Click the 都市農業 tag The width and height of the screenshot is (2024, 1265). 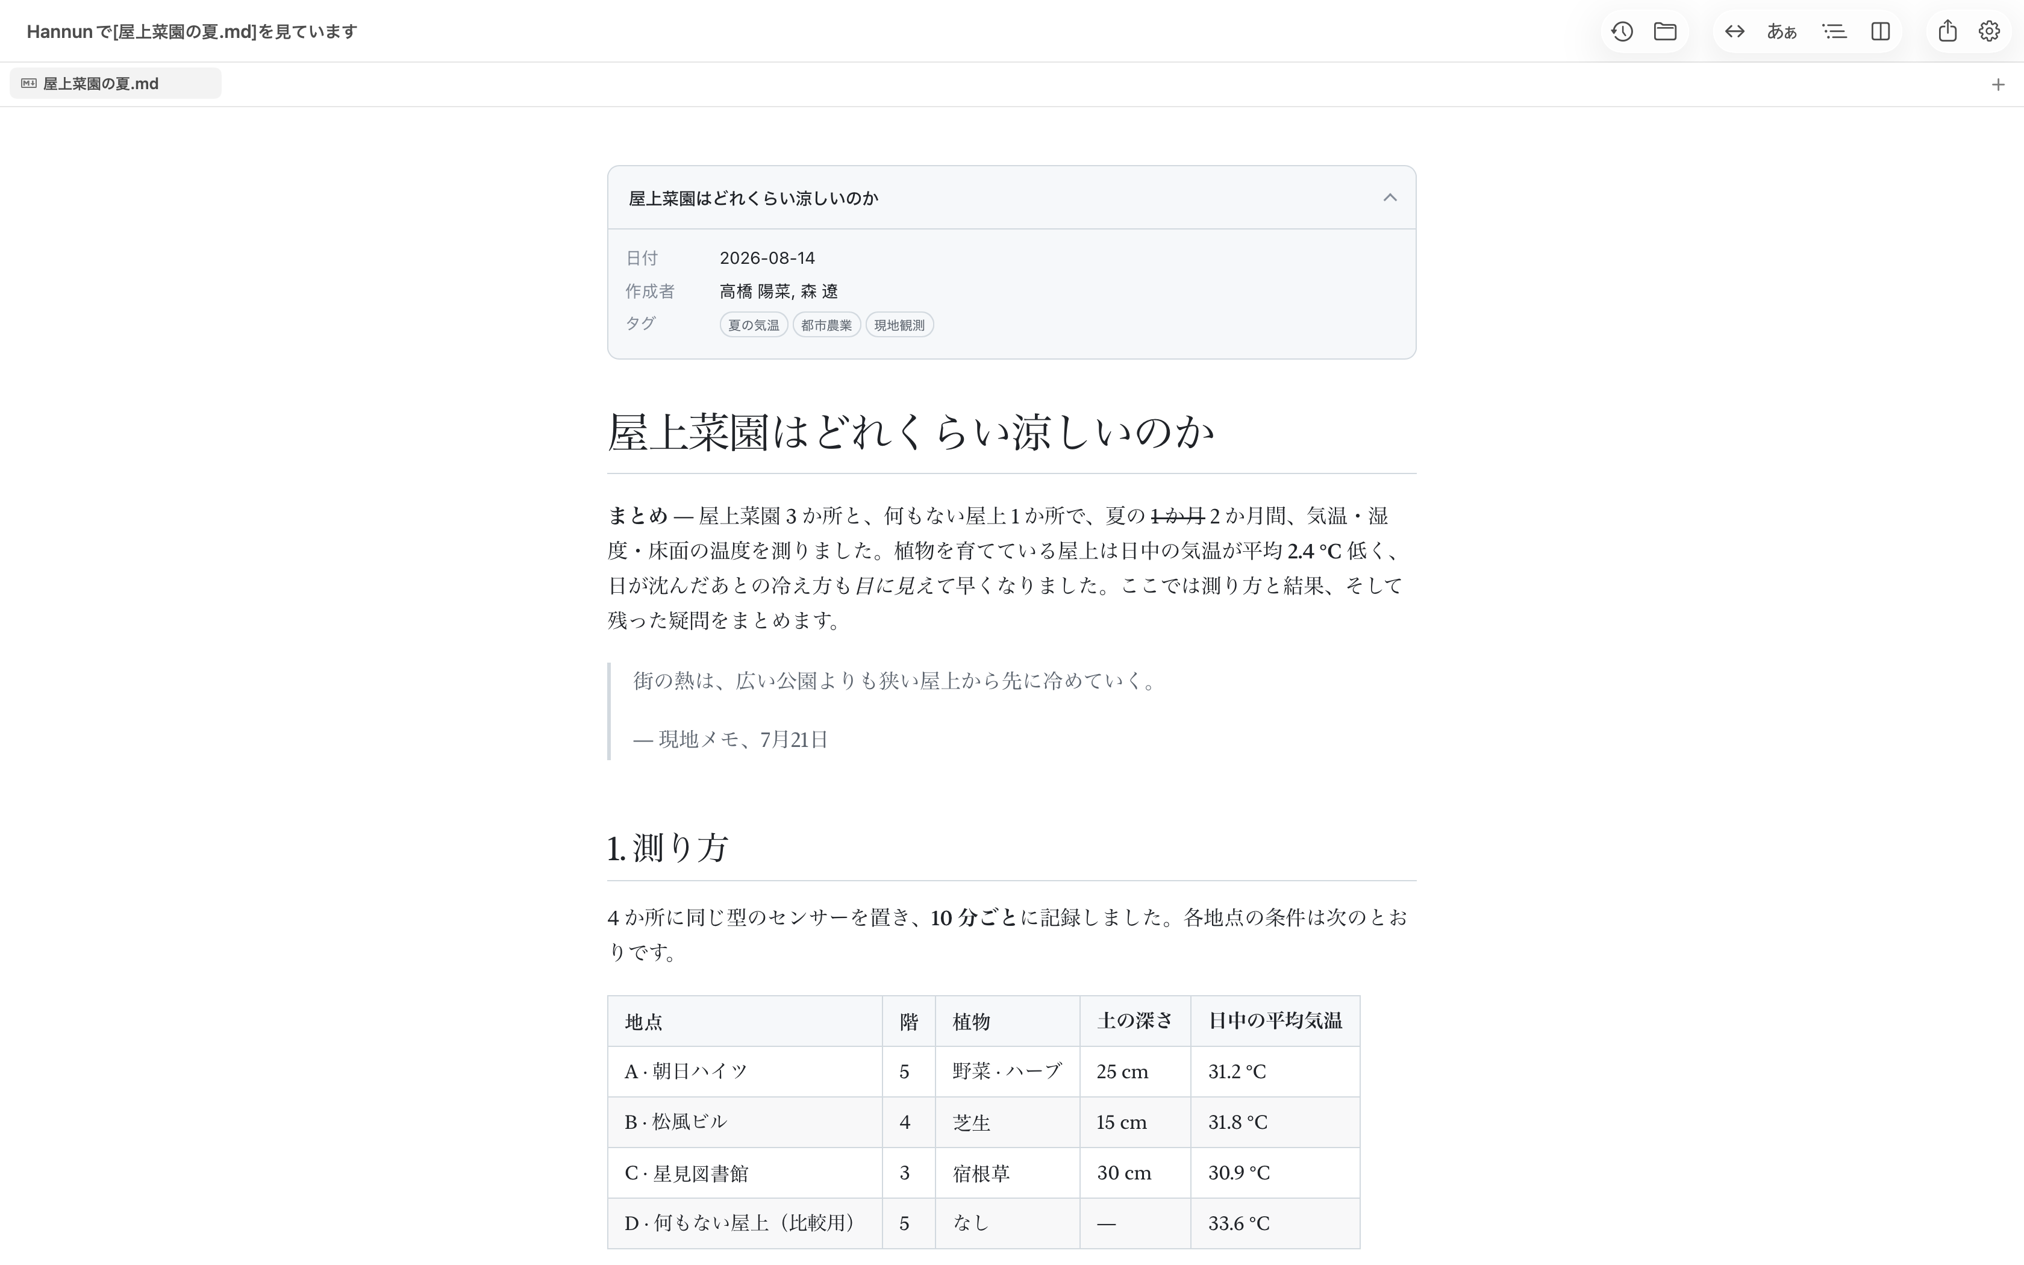click(826, 325)
